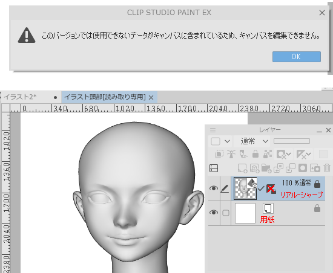Switch to the イラスト2* document tab
Viewport: 333px width, 273px height.
click(20, 97)
